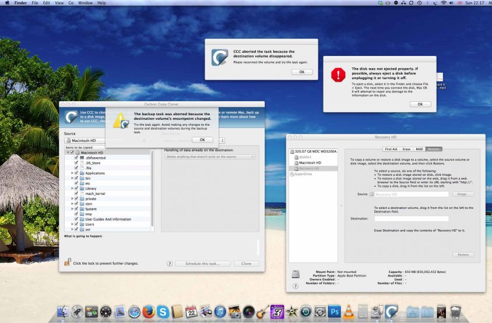Launch Firefox from the dock
This screenshot has width=492, height=323.
click(x=149, y=312)
